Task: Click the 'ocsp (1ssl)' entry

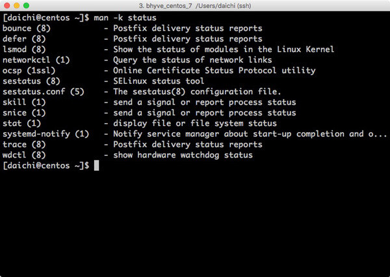Action: 28,71
